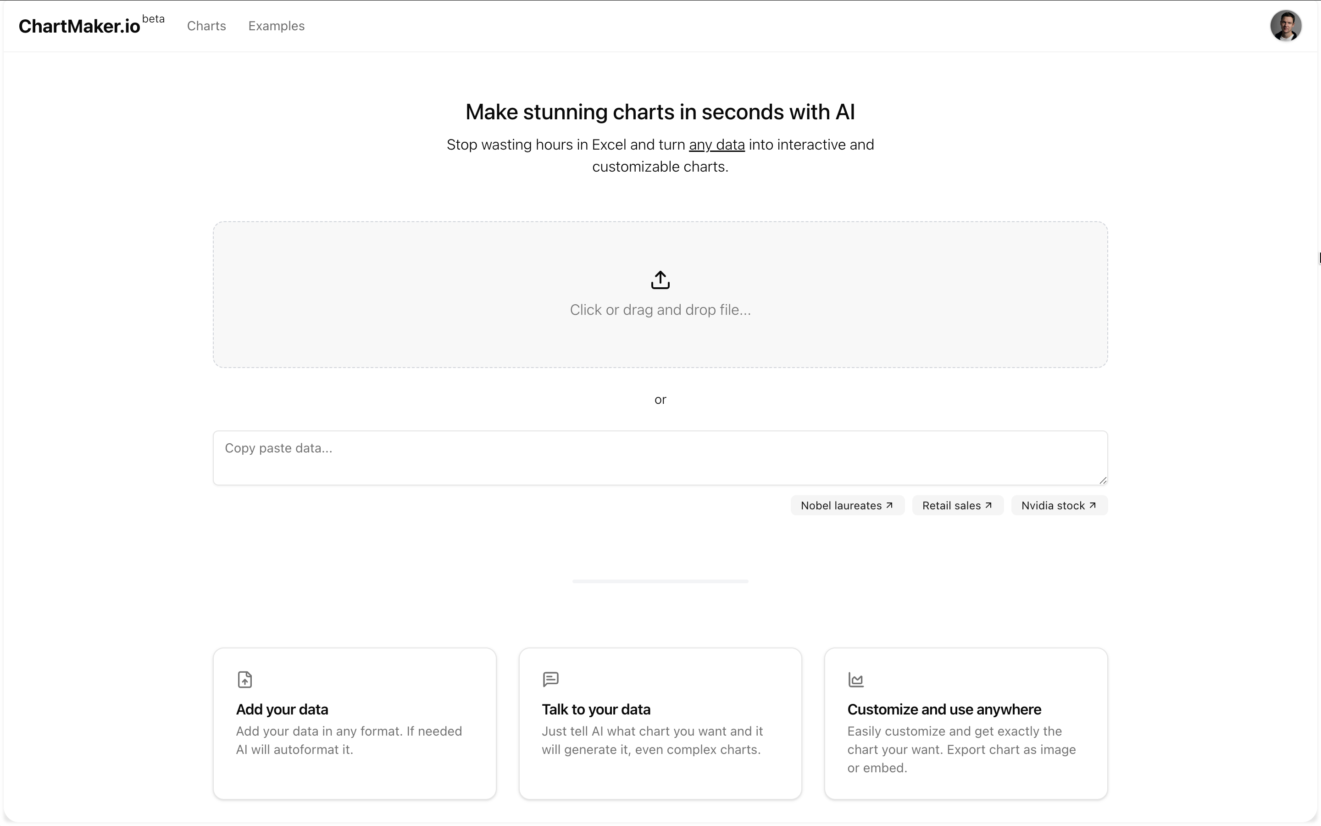Viewport: 1321px width, 826px height.
Task: Load the Retail sales sample data
Action: [x=957, y=505]
